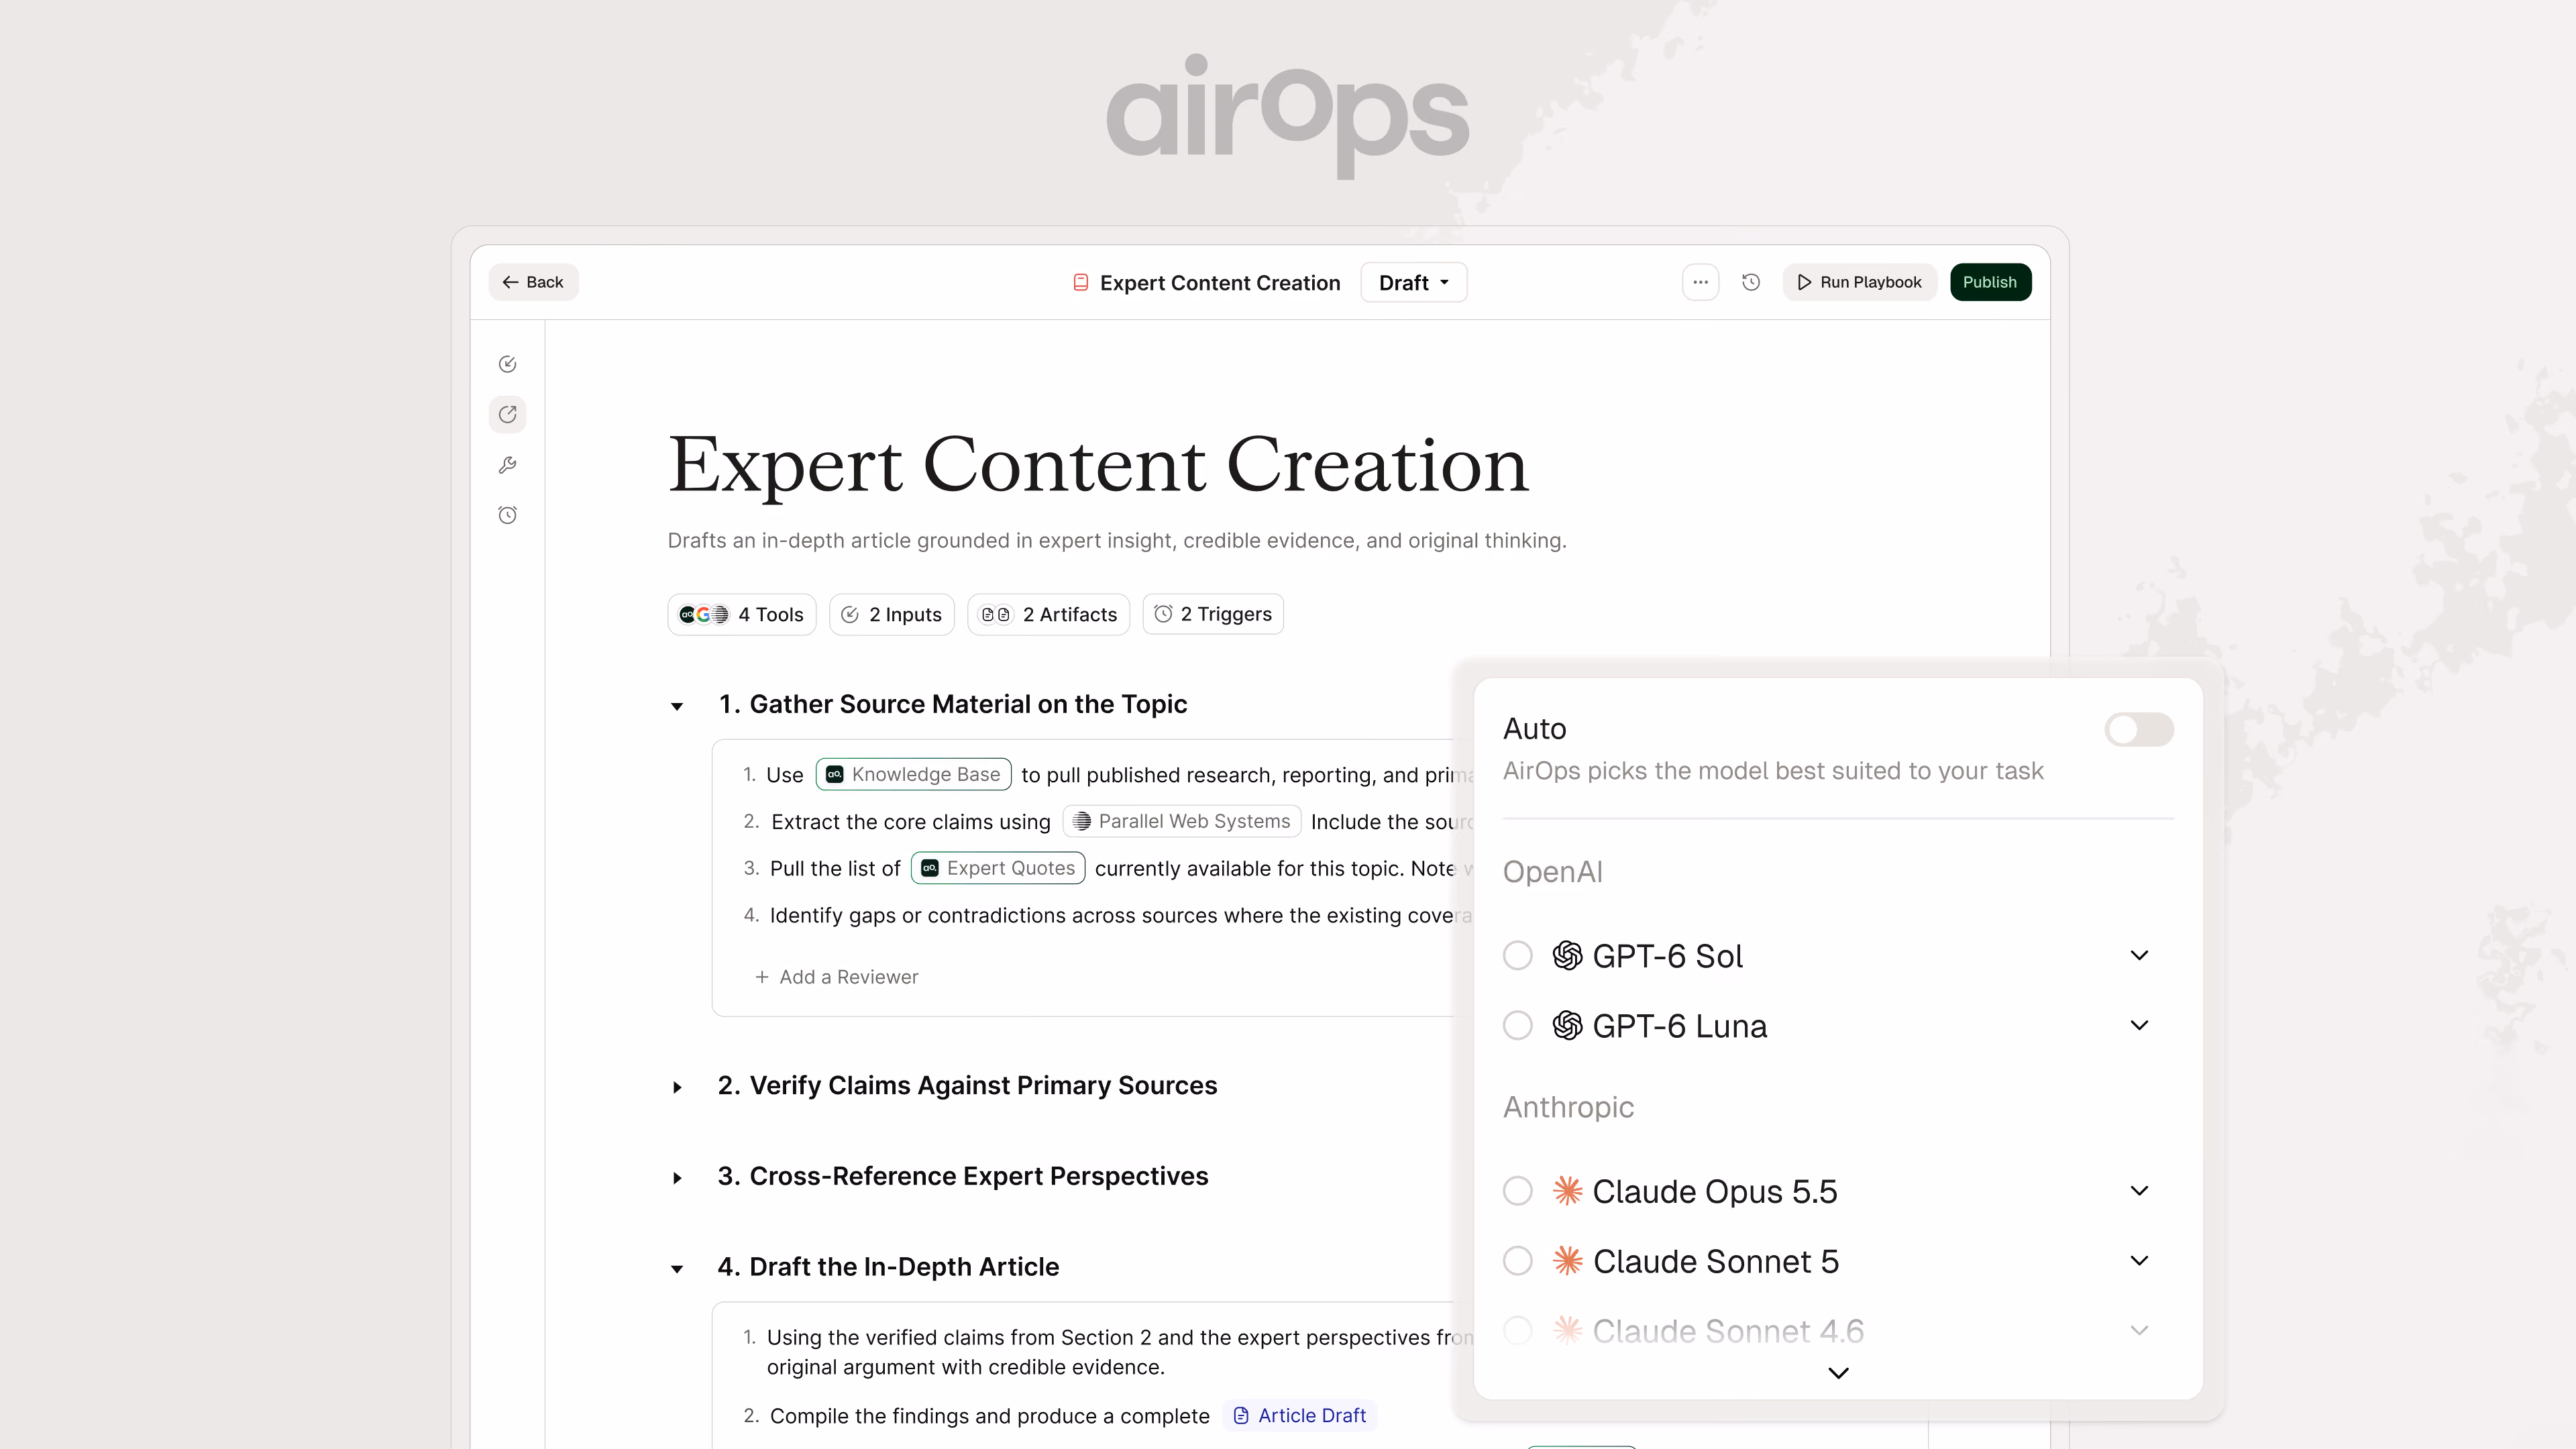Select the Claude Sonnet 4.6 radio button
The height and width of the screenshot is (1449, 2576).
point(1517,1330)
